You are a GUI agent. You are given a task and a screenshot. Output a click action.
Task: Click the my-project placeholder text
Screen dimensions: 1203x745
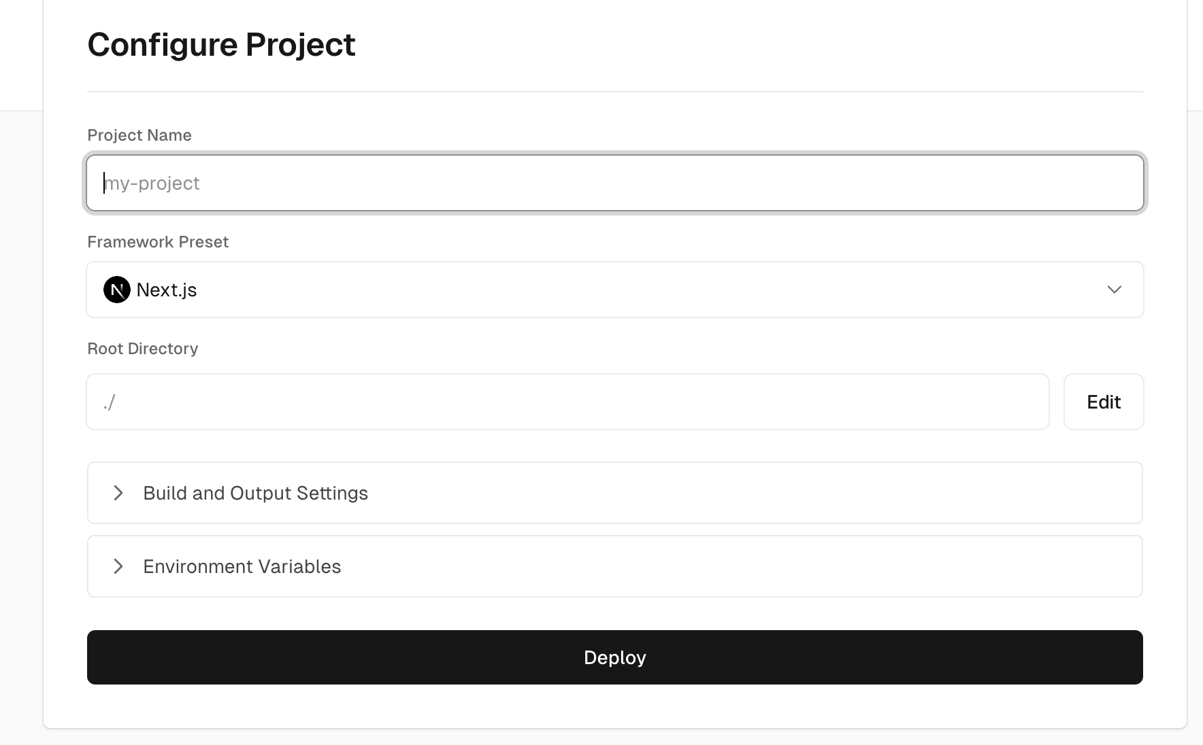coord(152,184)
